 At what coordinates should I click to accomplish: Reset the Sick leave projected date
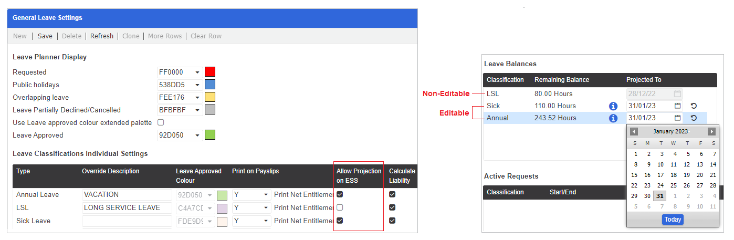pyautogui.click(x=694, y=106)
